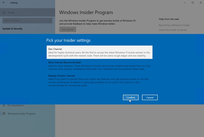This screenshot has width=204, height=137.
Task: Click the Get started button
Action: point(68,29)
